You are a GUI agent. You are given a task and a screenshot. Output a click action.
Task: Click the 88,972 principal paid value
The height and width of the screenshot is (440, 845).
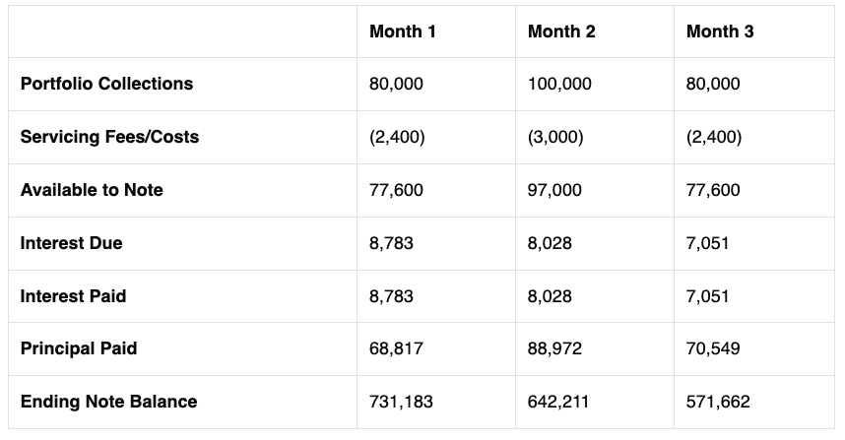click(x=554, y=348)
